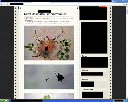This screenshot has height=102, width=128.
Task: Open the partially visible third illustration
Action: 49,96
